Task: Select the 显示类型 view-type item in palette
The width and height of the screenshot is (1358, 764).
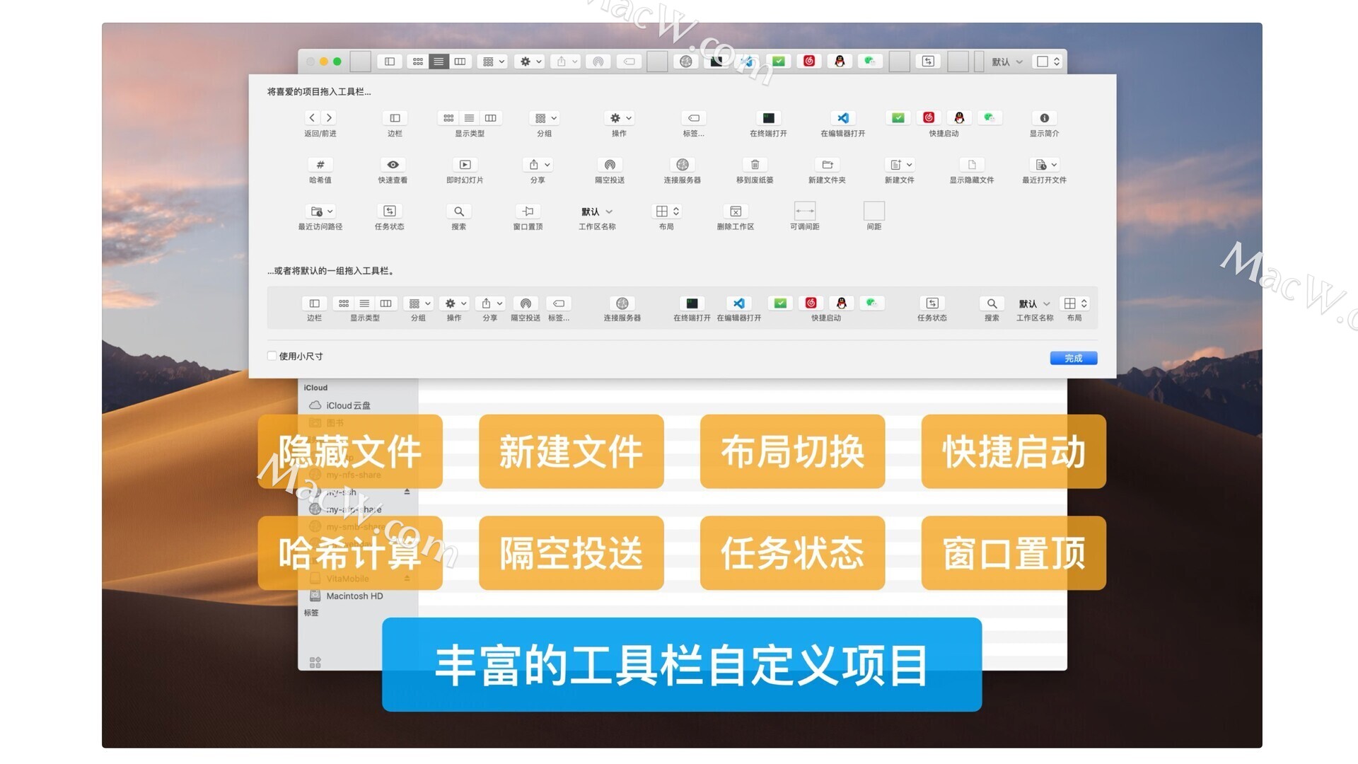Action: tap(470, 117)
